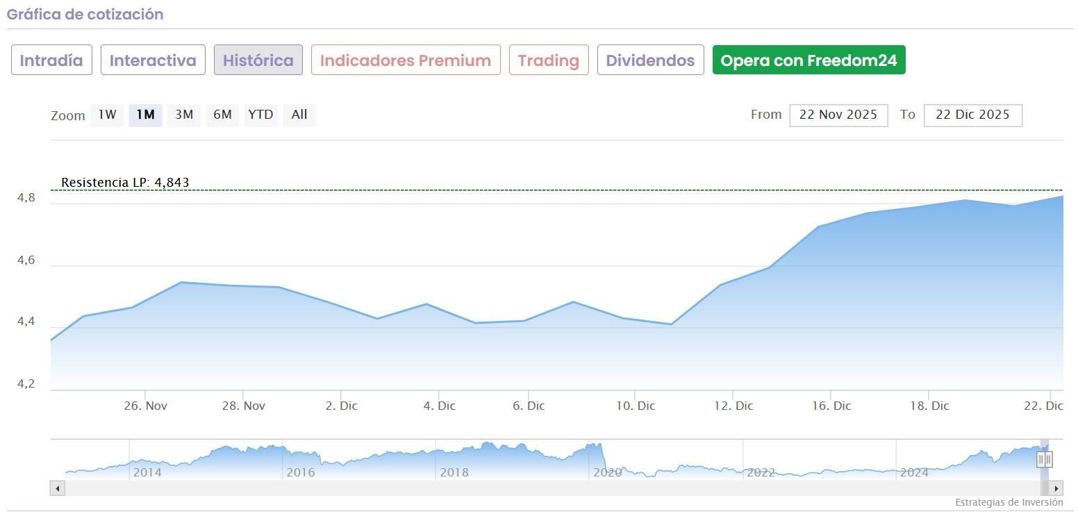Switch to the Intradía tab

(x=51, y=60)
